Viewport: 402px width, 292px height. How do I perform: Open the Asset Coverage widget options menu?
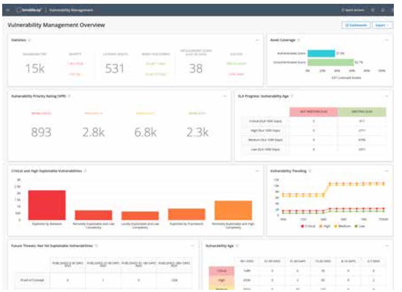coord(386,40)
